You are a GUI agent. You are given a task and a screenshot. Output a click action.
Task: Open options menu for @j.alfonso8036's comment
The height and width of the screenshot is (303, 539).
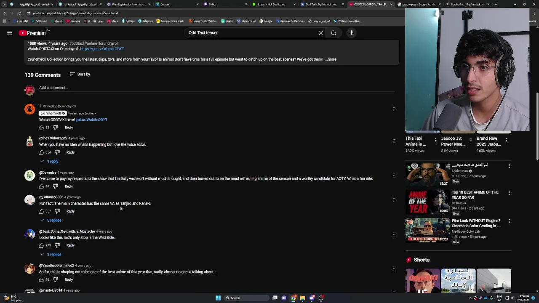394,200
